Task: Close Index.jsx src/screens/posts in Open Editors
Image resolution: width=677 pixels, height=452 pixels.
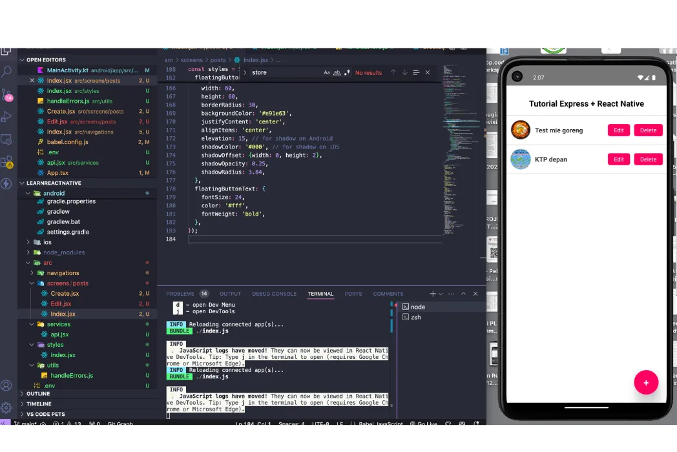Action: click(32, 80)
